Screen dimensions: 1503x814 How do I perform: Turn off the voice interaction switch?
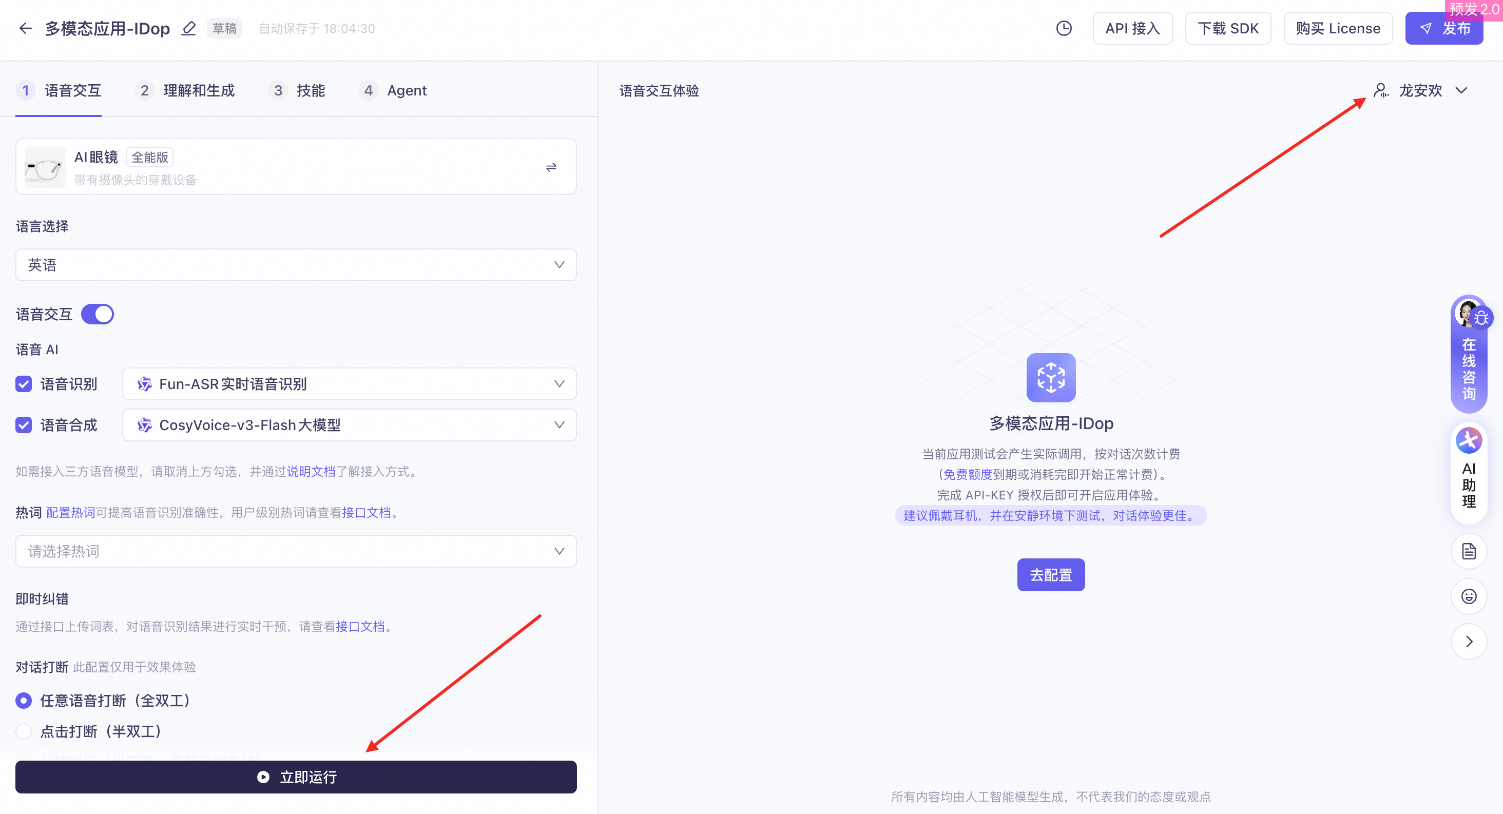[x=98, y=314]
